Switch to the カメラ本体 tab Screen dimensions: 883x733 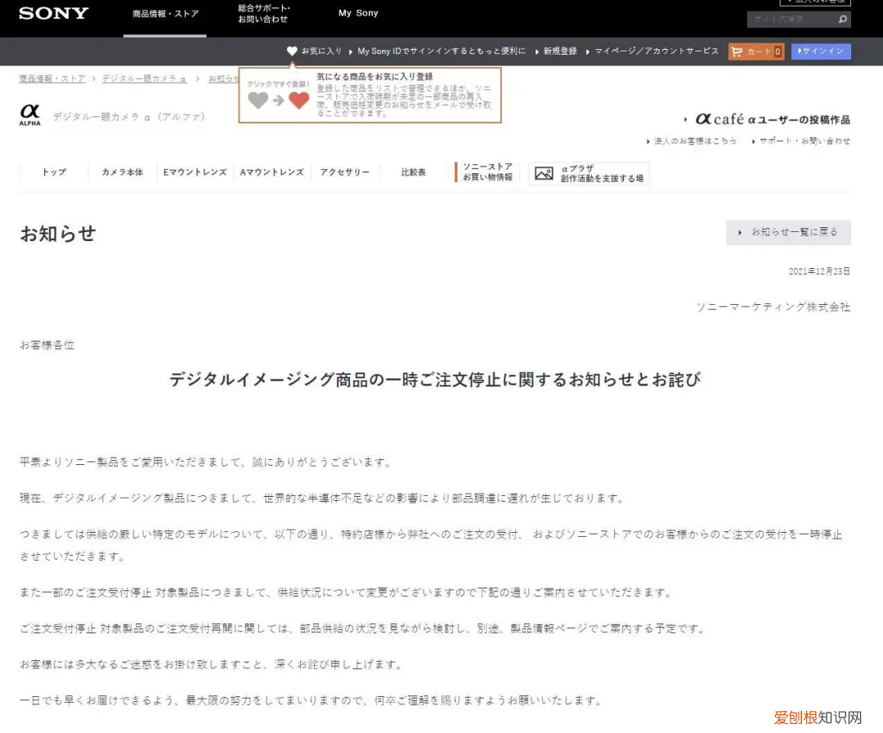[122, 172]
